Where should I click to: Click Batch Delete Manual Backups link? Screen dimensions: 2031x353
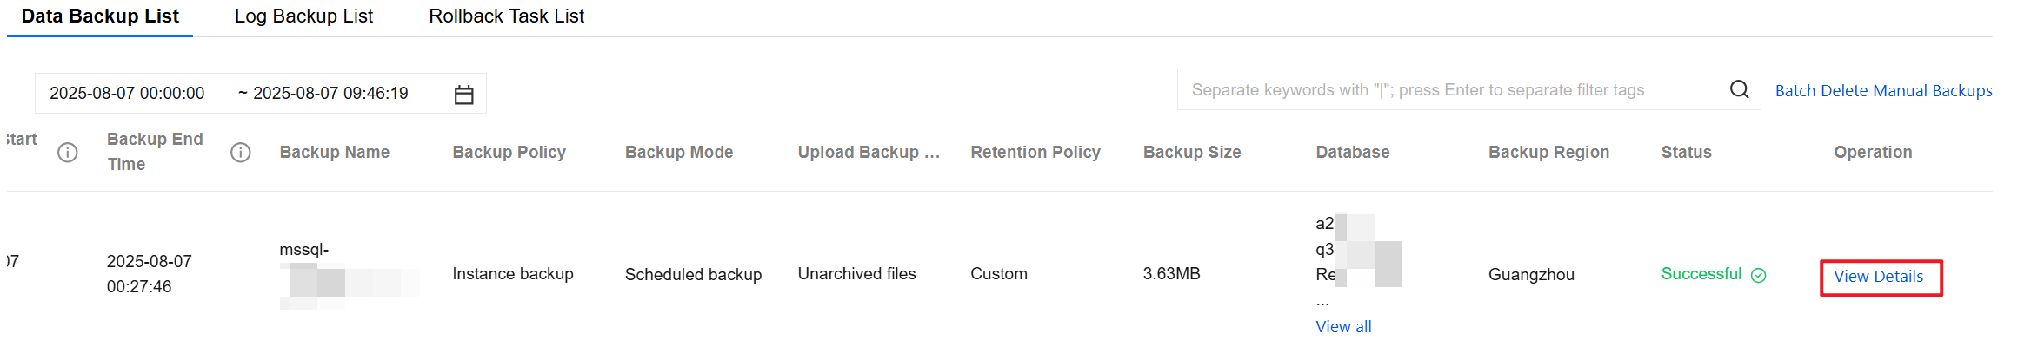1883,91
